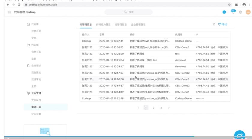Open 我创建的 under 合并请求
Image resolution: width=252 pixels, height=139 pixels.
pyautogui.click(x=36, y=72)
